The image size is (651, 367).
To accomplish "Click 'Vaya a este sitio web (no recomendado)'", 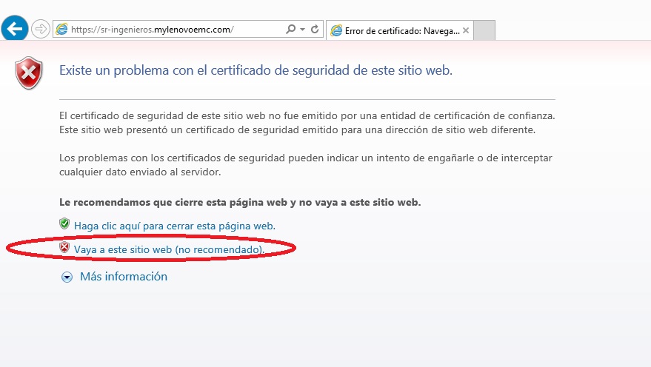I will [169, 250].
